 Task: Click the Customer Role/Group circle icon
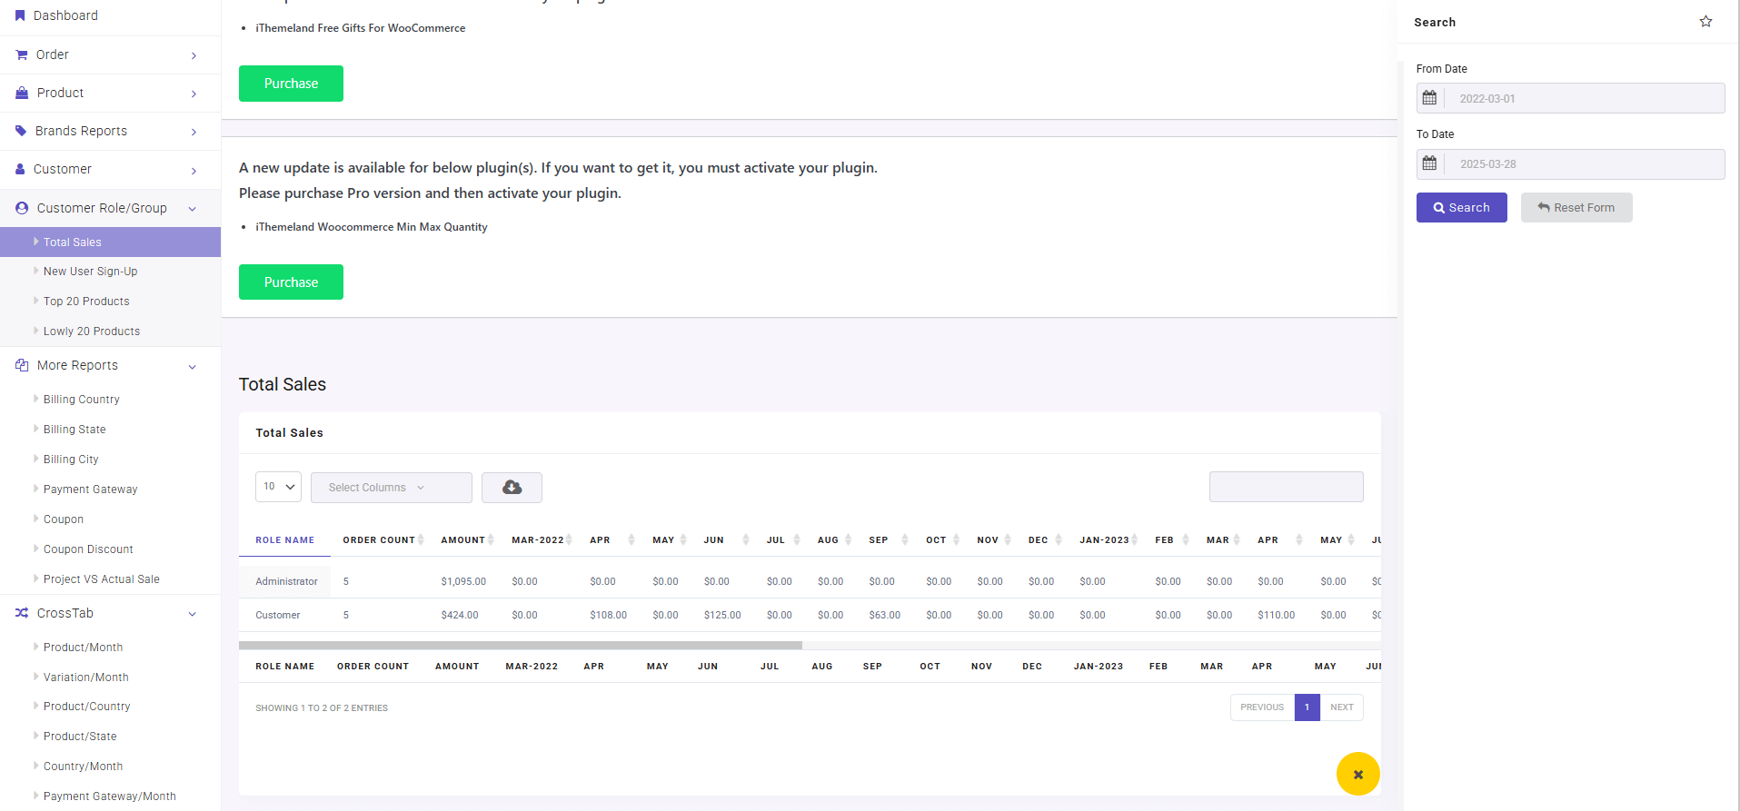pyautogui.click(x=22, y=208)
